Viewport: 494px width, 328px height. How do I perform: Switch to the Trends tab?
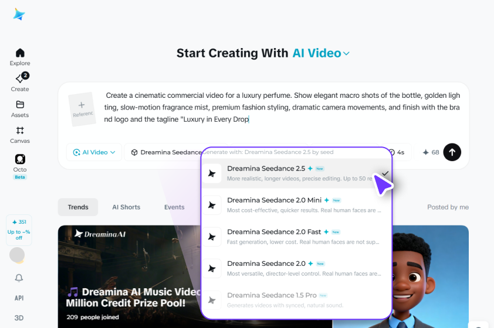[x=78, y=207]
